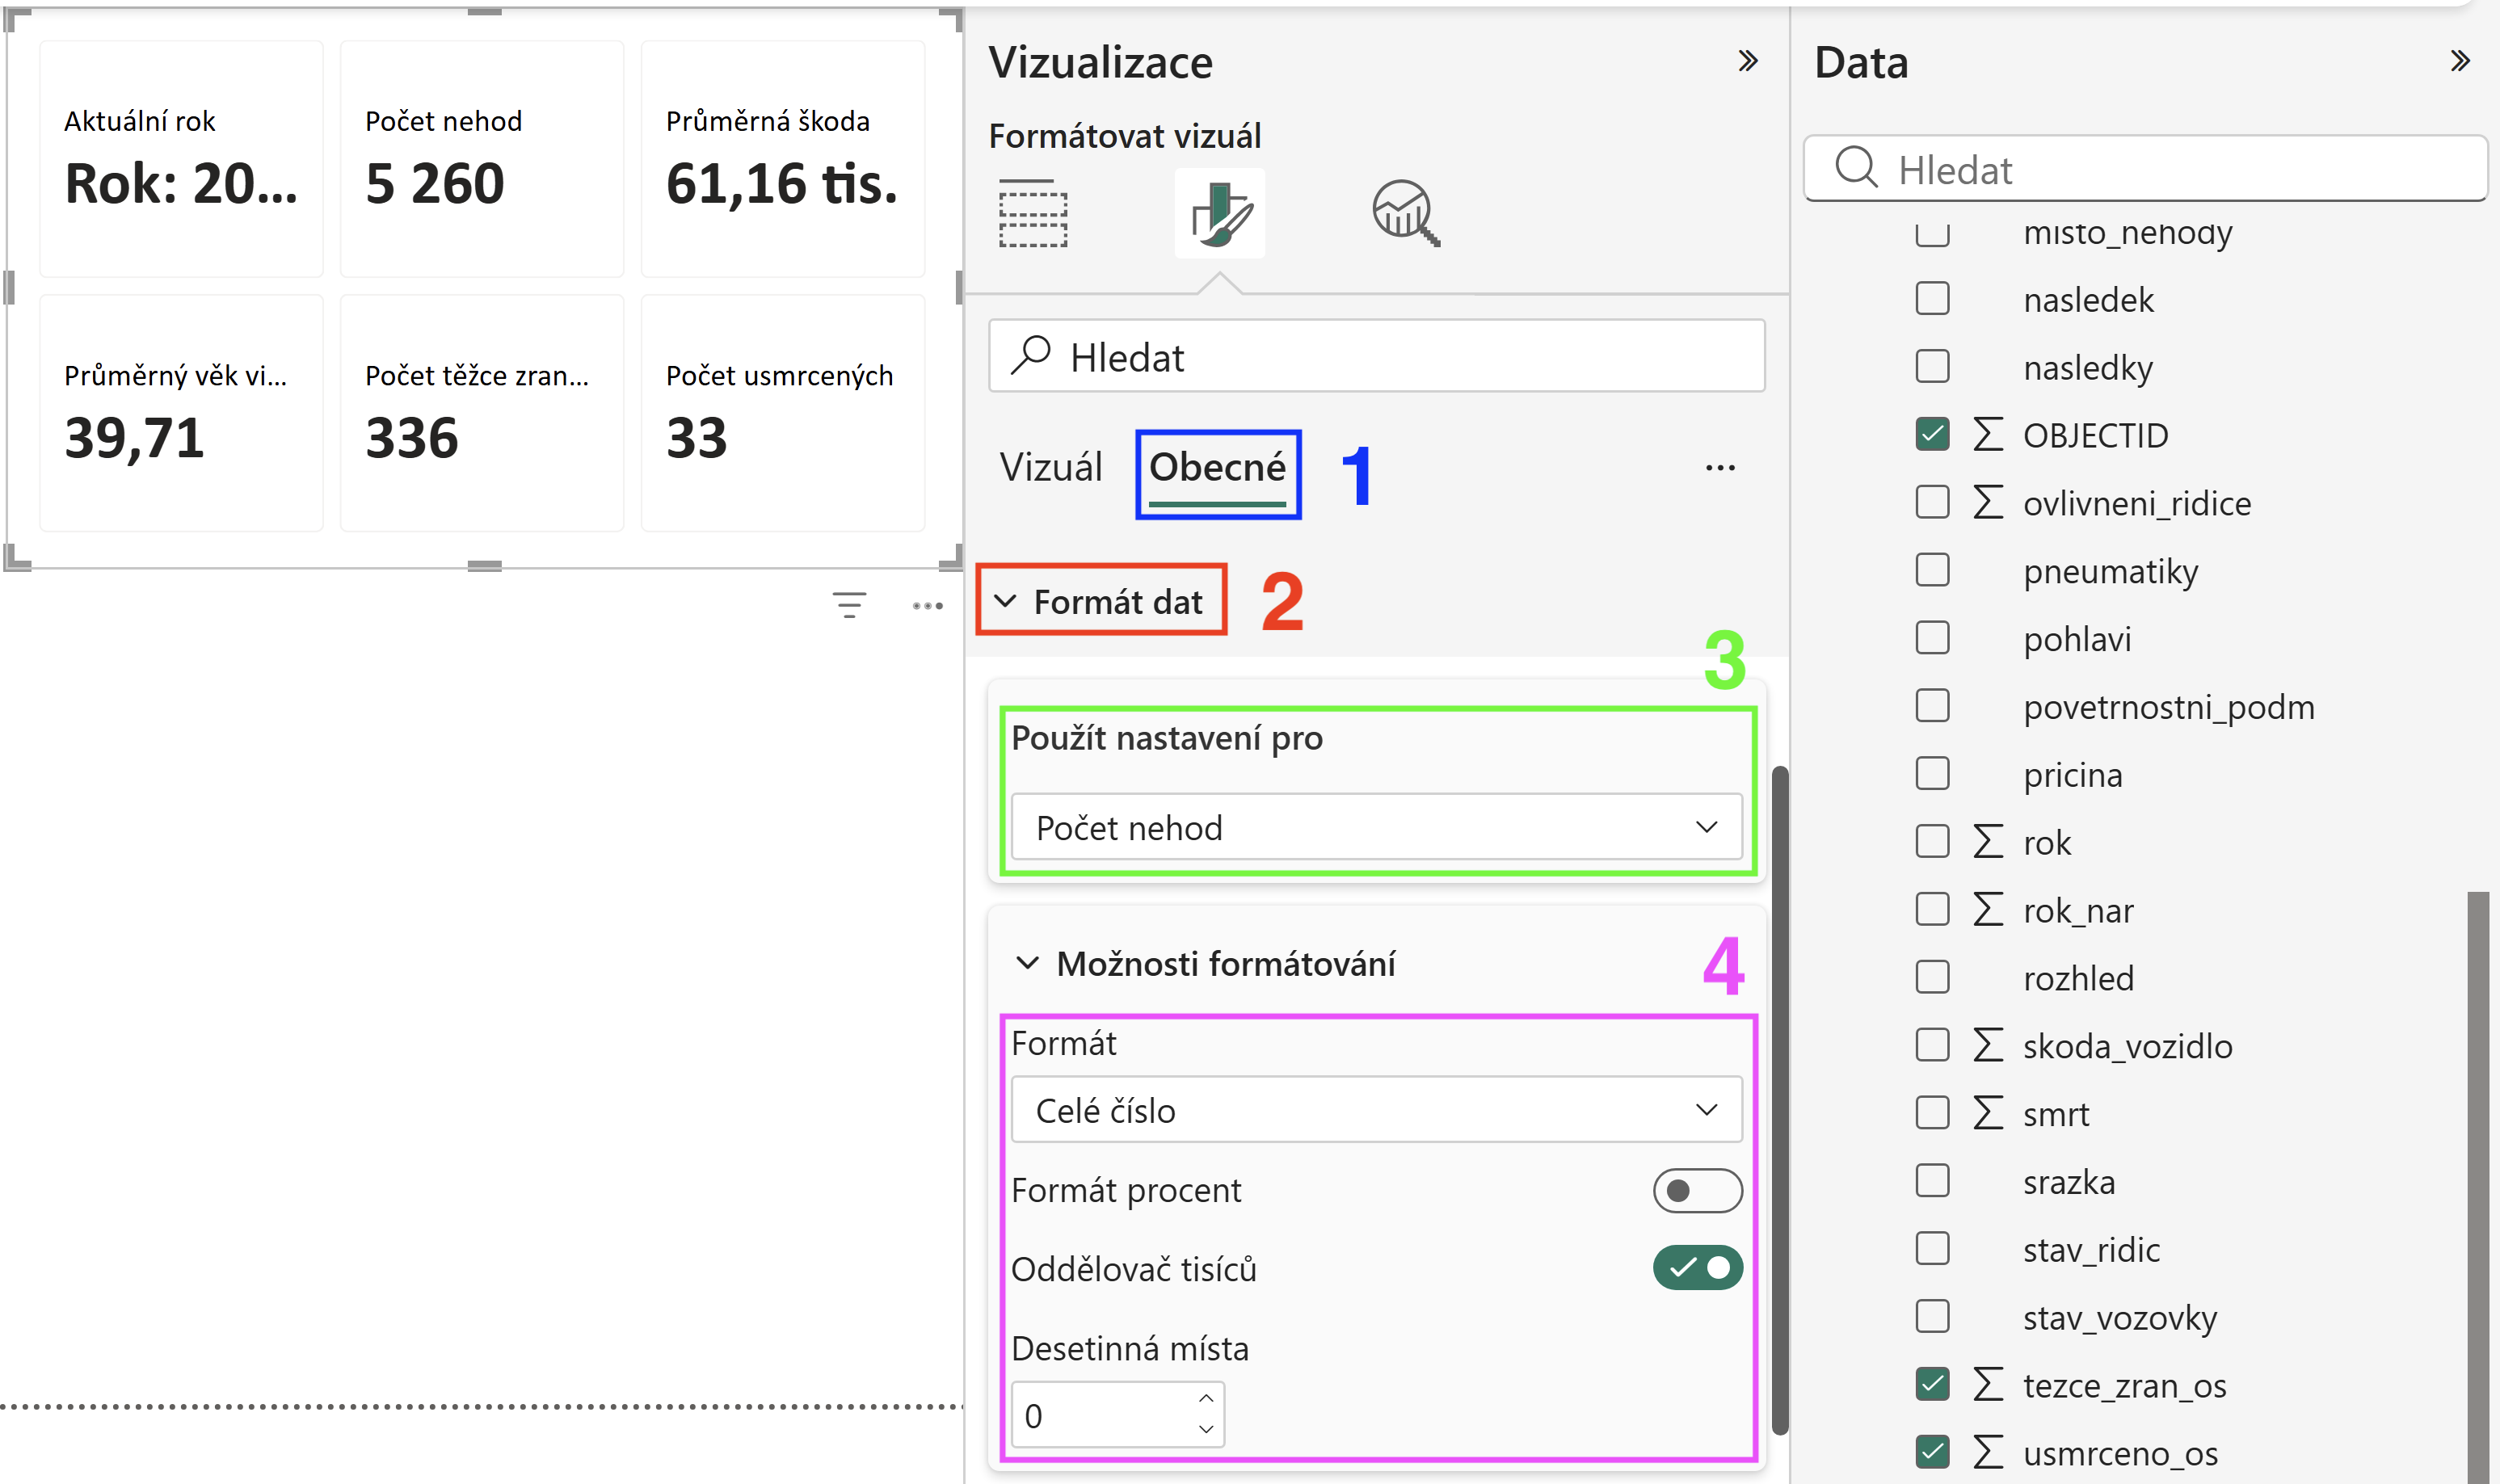Image resolution: width=2500 pixels, height=1484 pixels.
Task: Click the search magnifier in Data pane
Action: click(1856, 167)
